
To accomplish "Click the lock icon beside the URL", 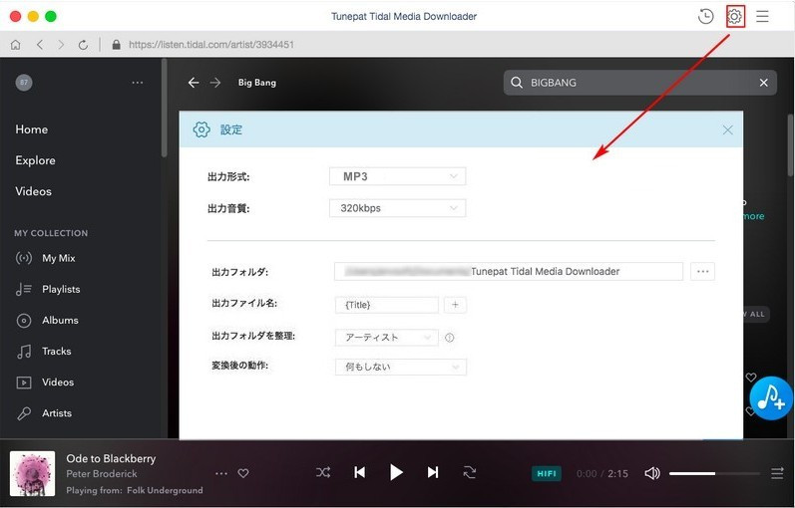I will (x=116, y=45).
